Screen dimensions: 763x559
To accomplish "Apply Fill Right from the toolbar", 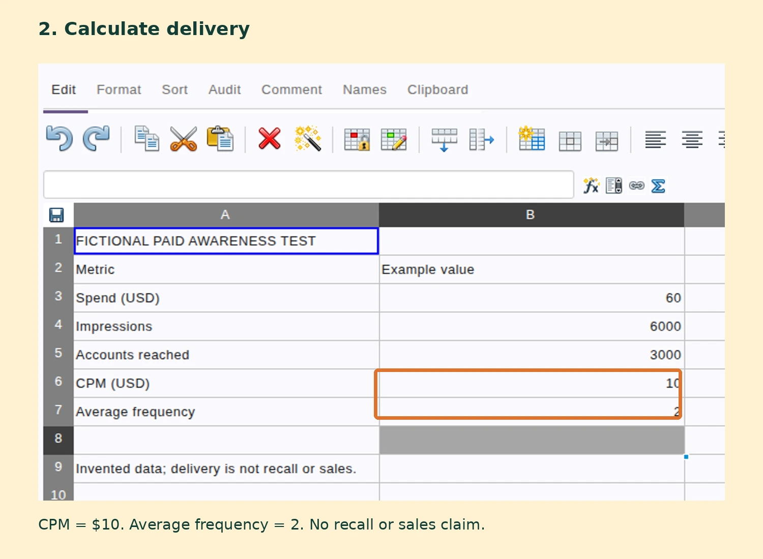I will (481, 140).
